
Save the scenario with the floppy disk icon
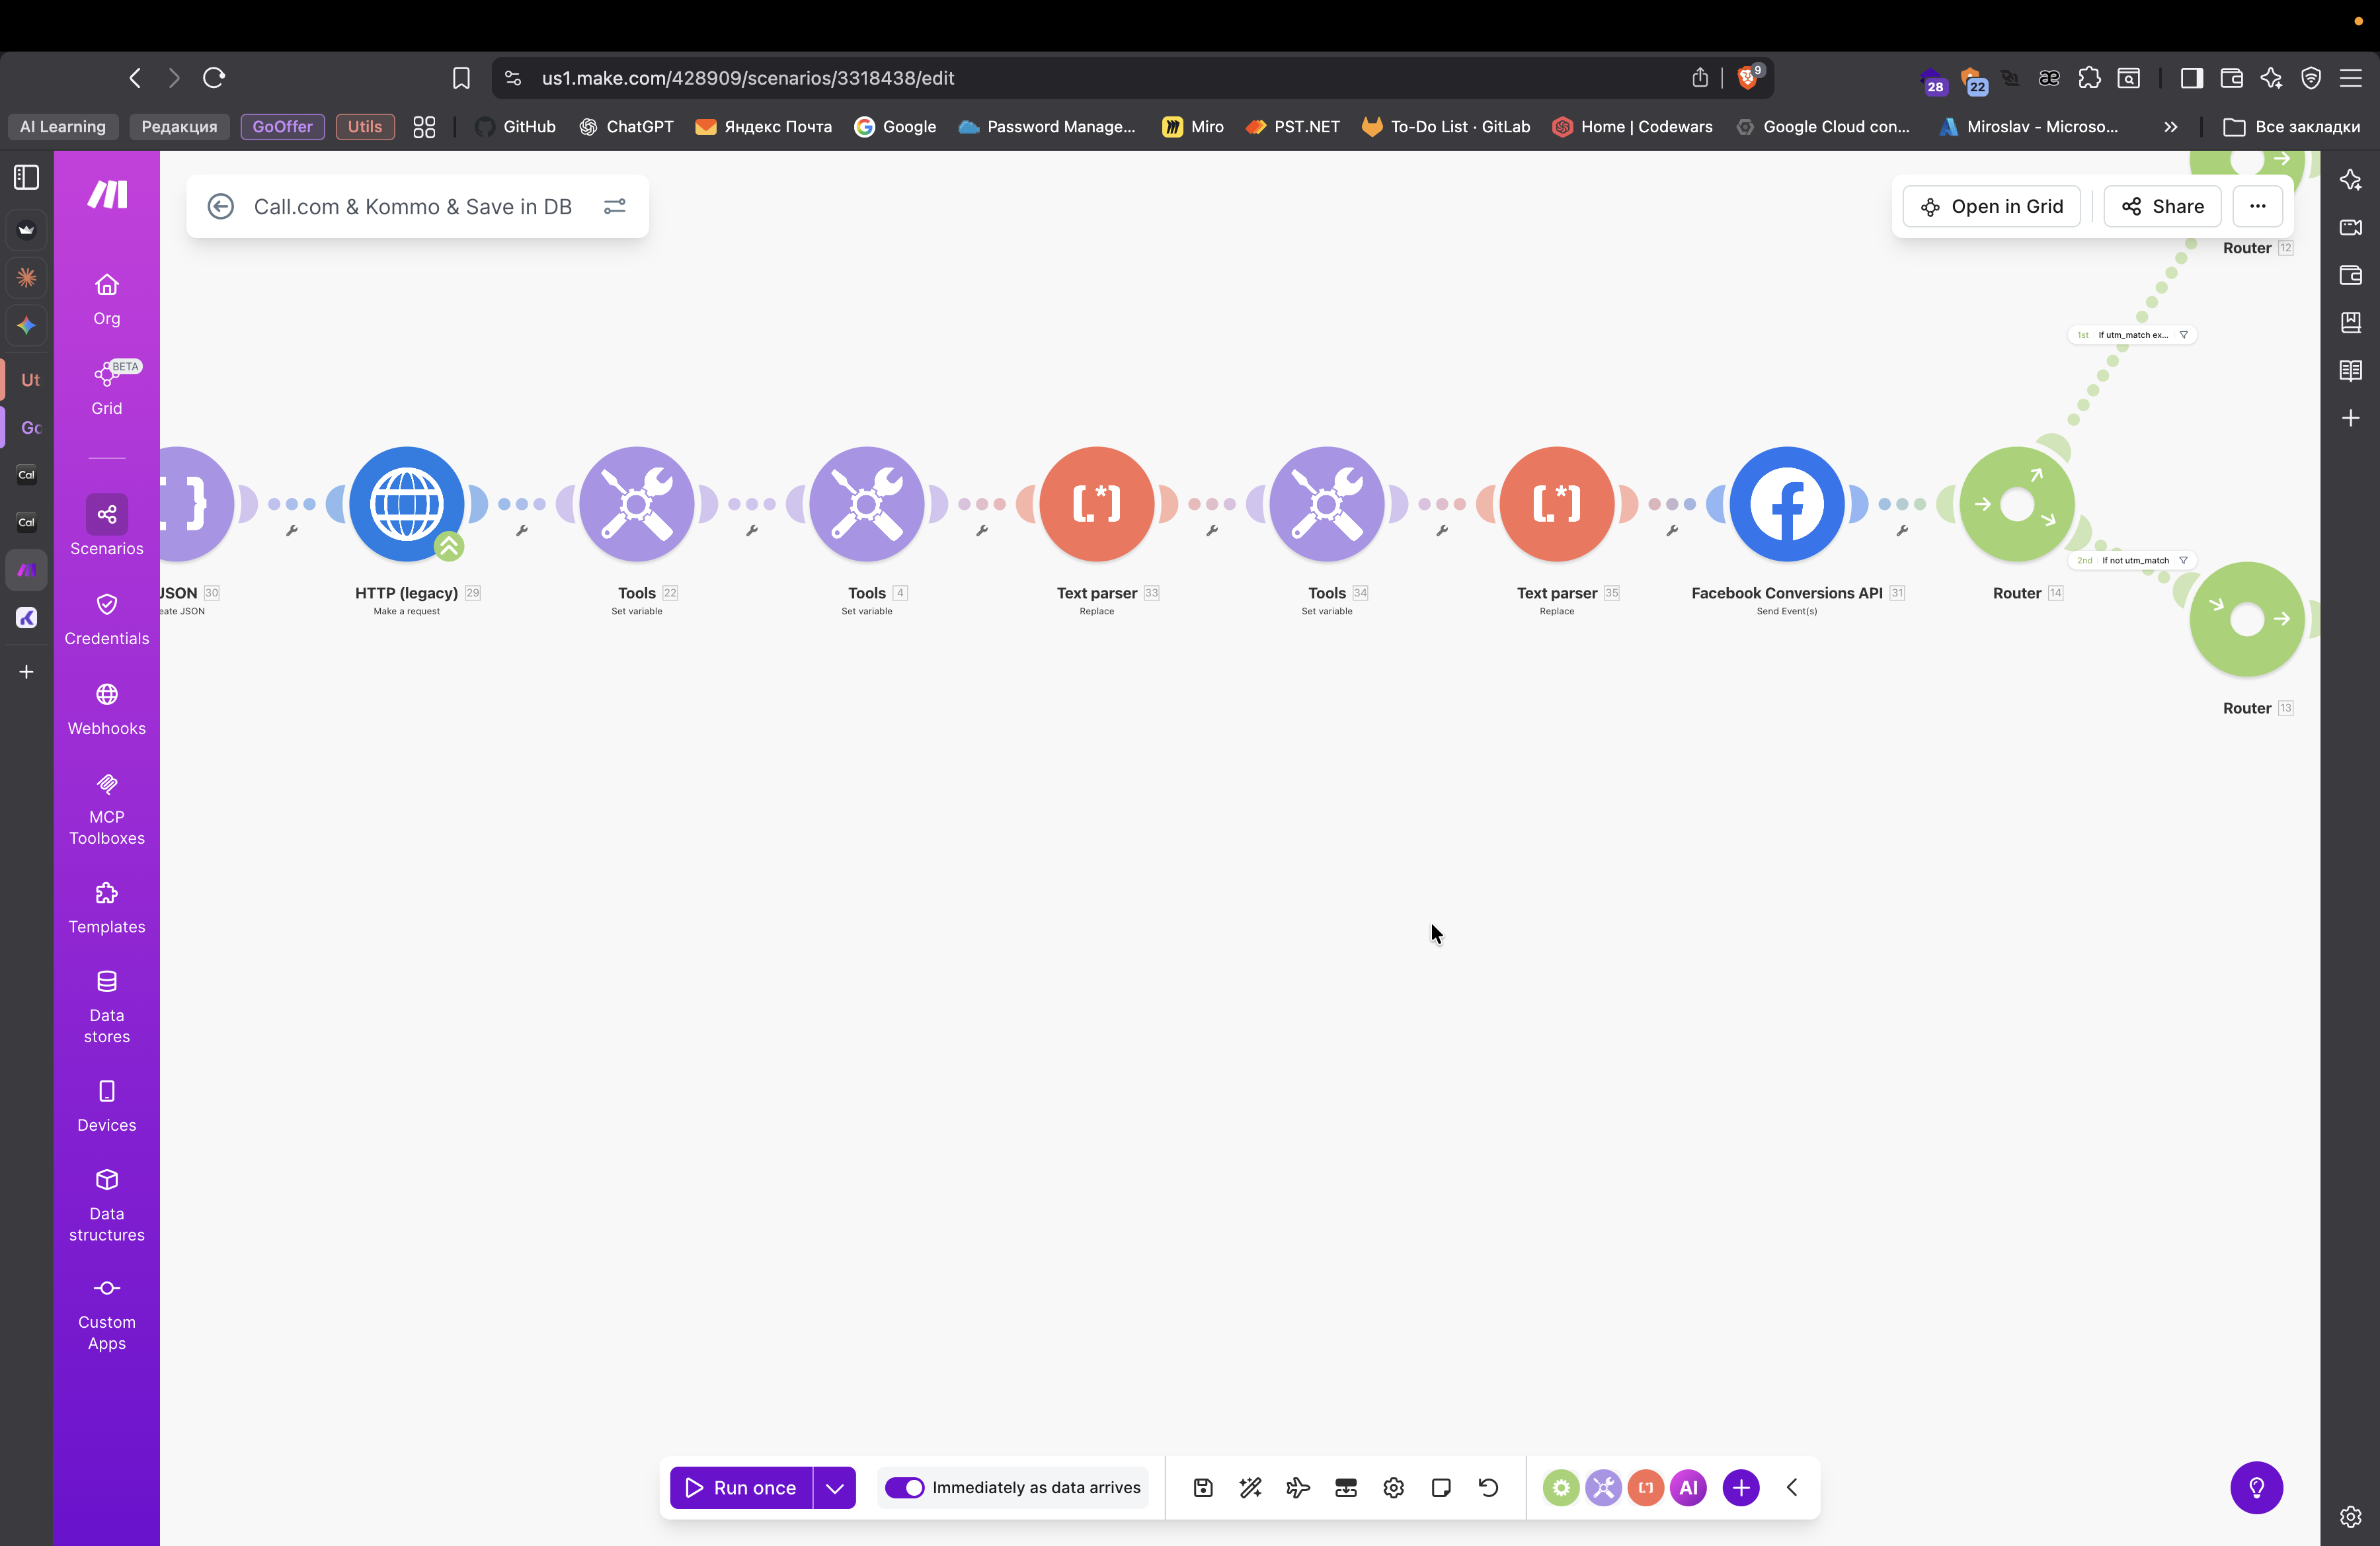(1203, 1487)
